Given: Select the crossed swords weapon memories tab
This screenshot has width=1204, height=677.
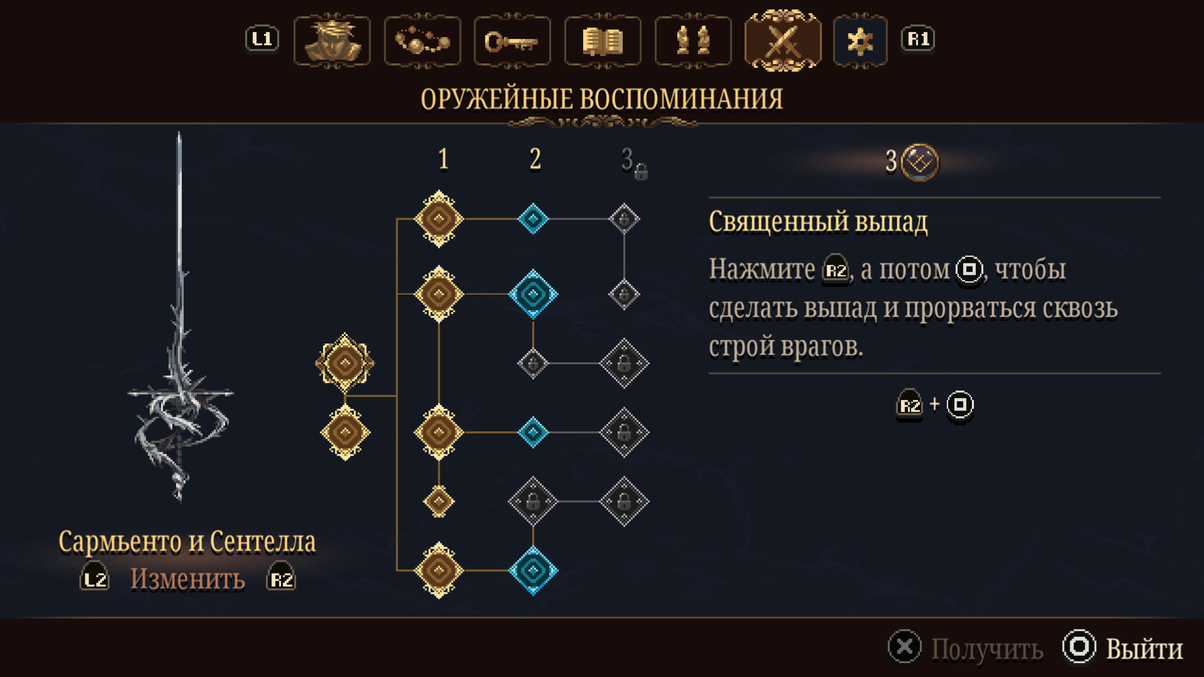Looking at the screenshot, I should pos(783,40).
